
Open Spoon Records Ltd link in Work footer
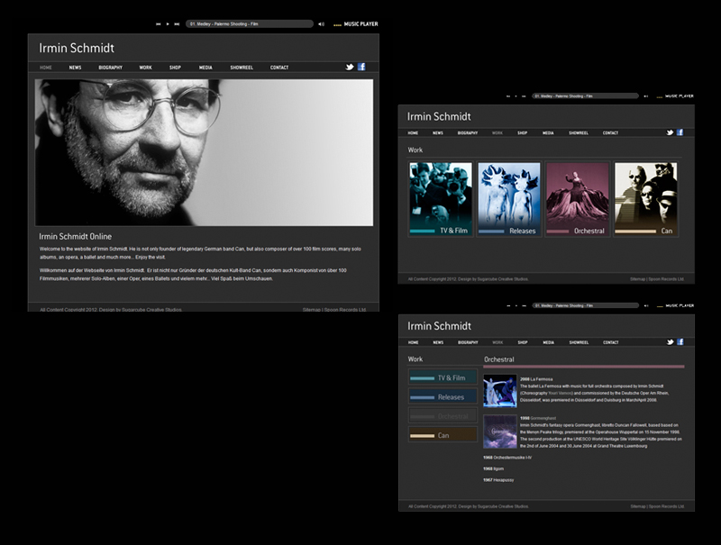tap(666, 279)
